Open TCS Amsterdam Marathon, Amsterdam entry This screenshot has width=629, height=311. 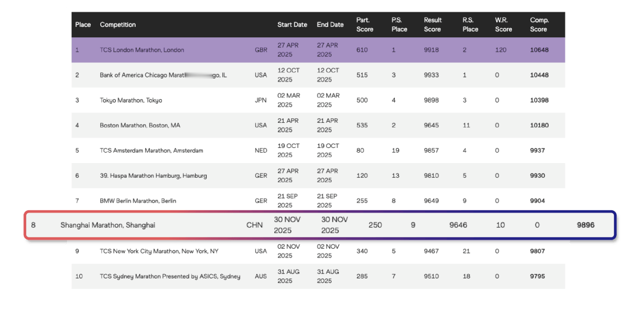tap(151, 150)
